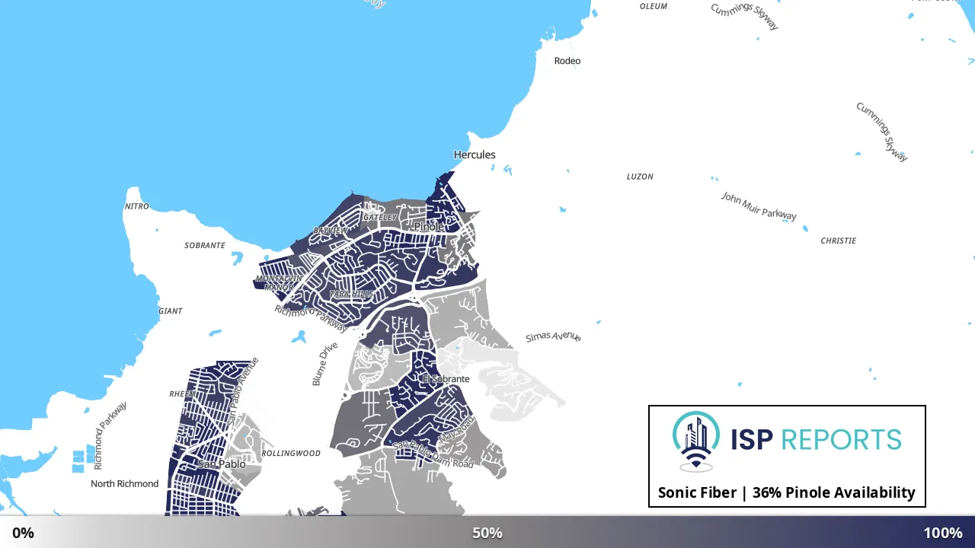Select the GATELEY neighborhood label

click(380, 218)
